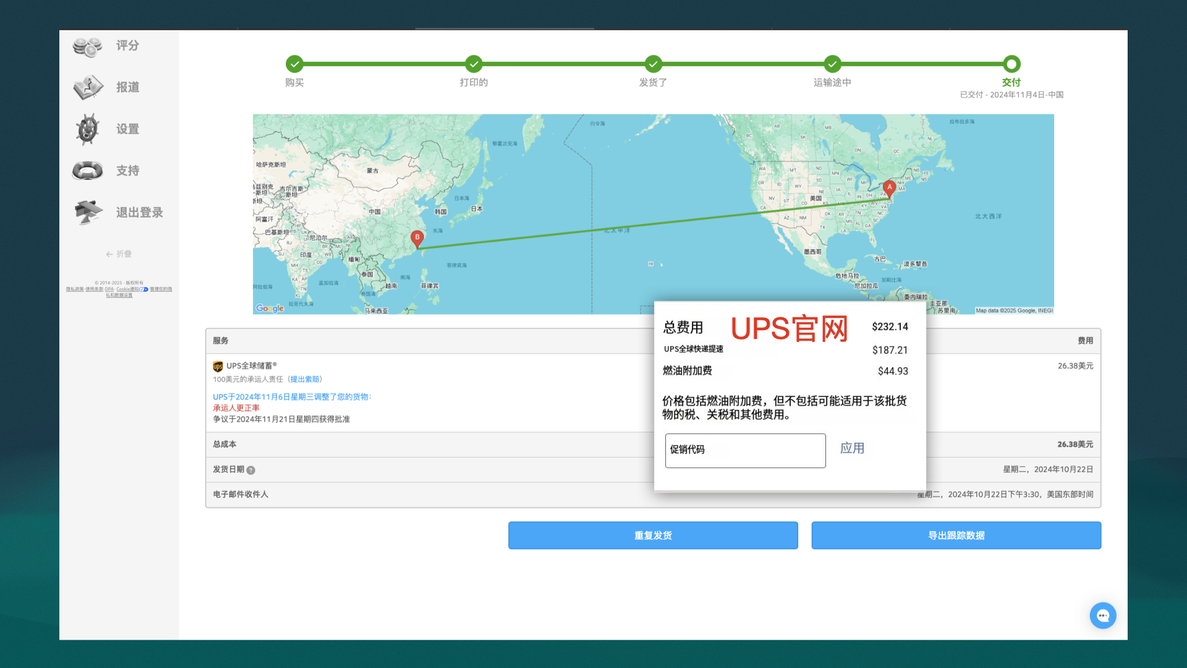The image size is (1187, 668).
Task: Open the 隐私政策 footer link
Action: coord(75,289)
